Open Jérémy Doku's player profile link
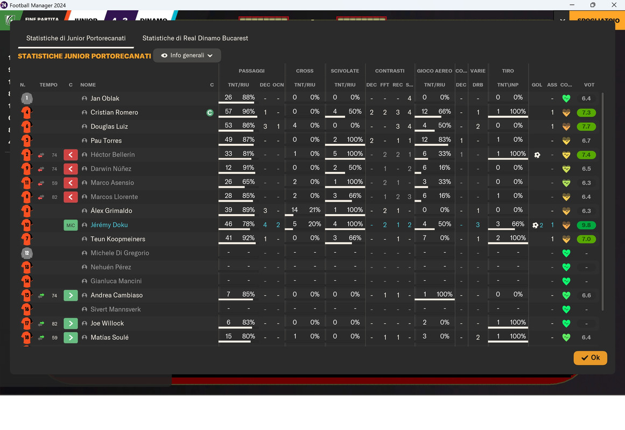The height and width of the screenshot is (430, 625). (109, 225)
